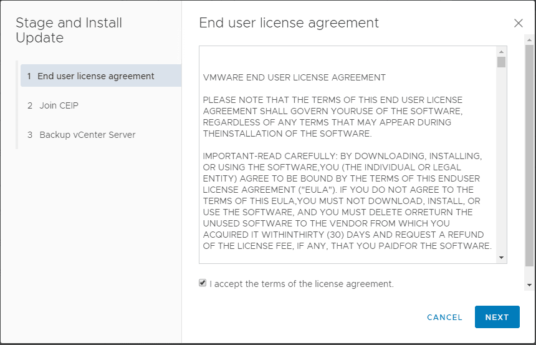Click the dialog's outer scroll-down arrow

[529, 285]
